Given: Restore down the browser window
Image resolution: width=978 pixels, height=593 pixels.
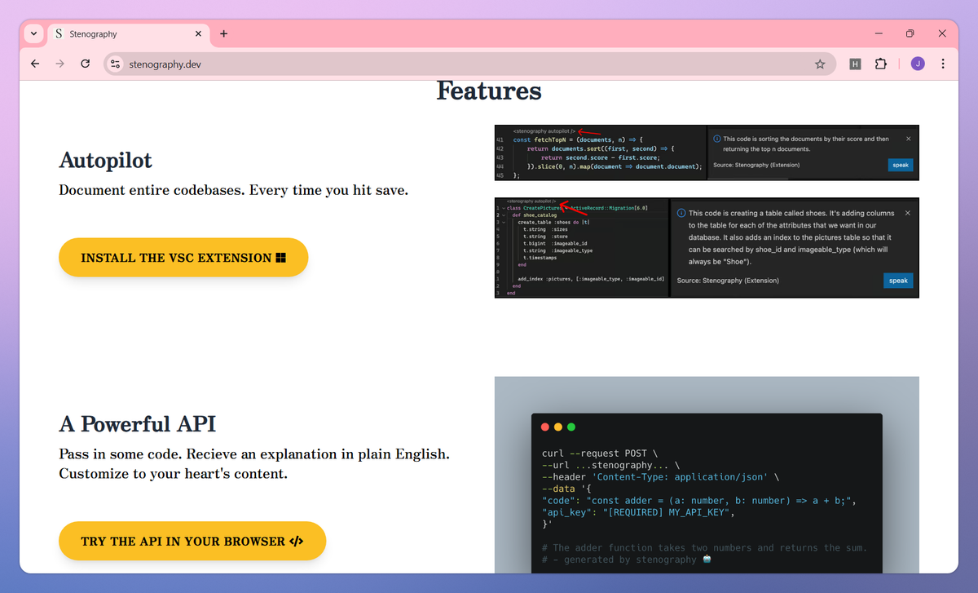Looking at the screenshot, I should coord(910,33).
